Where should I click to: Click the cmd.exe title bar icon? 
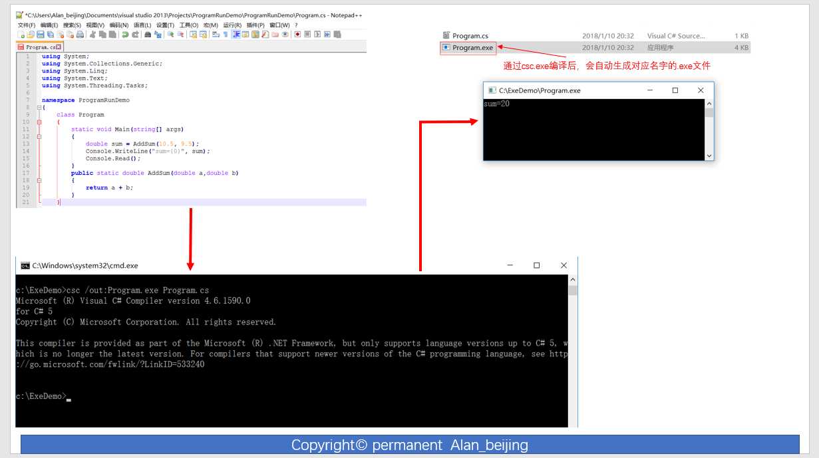[25, 265]
